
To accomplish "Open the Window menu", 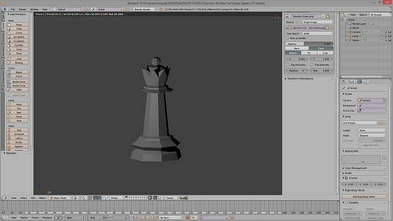I will pos(34,9).
